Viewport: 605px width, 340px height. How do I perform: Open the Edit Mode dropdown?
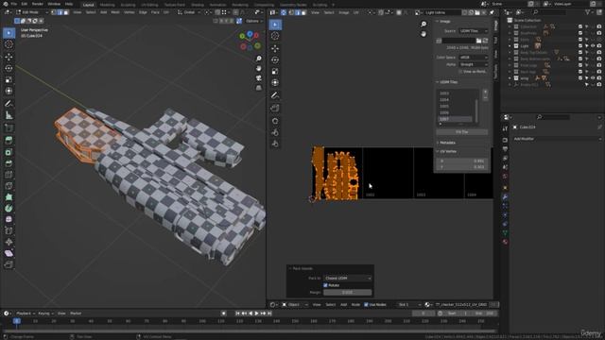[x=32, y=12]
